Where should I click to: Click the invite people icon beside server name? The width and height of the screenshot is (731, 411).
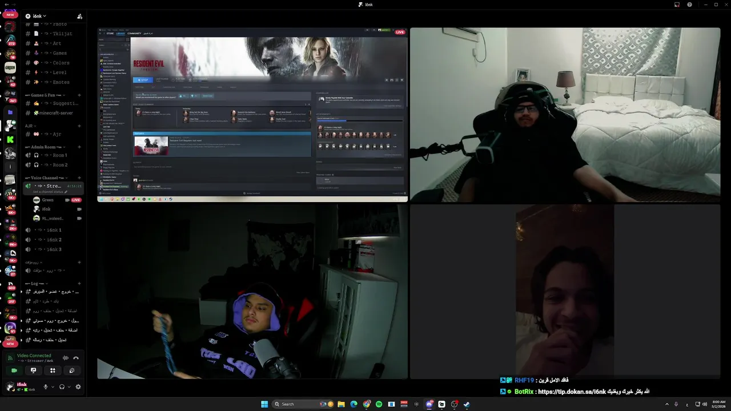pyautogui.click(x=79, y=16)
